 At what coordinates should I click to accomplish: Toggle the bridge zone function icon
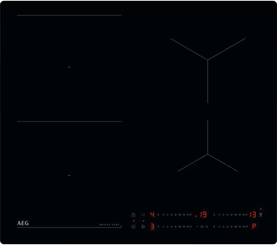(143, 227)
